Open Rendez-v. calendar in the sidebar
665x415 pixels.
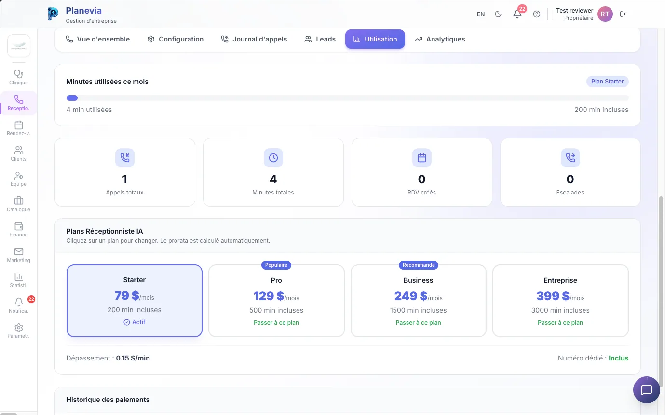point(19,128)
